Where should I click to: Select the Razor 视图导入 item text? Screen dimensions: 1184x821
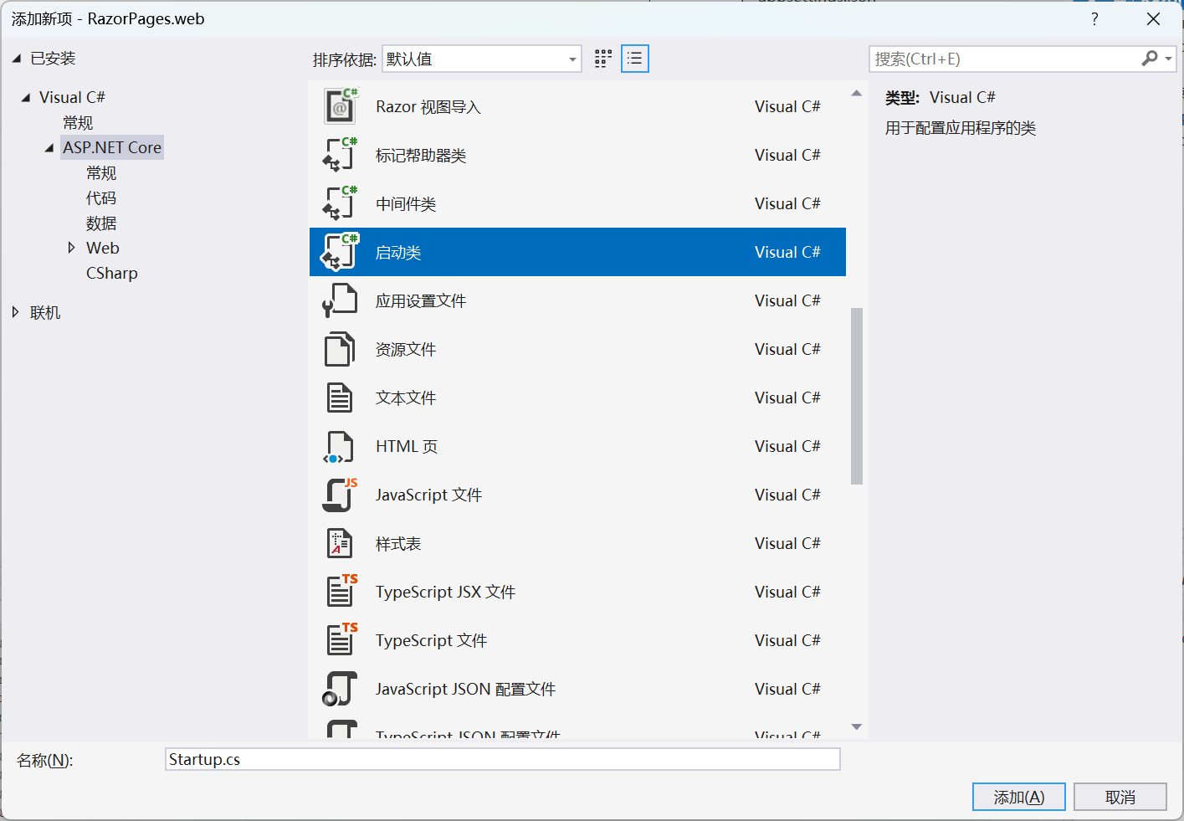point(428,107)
